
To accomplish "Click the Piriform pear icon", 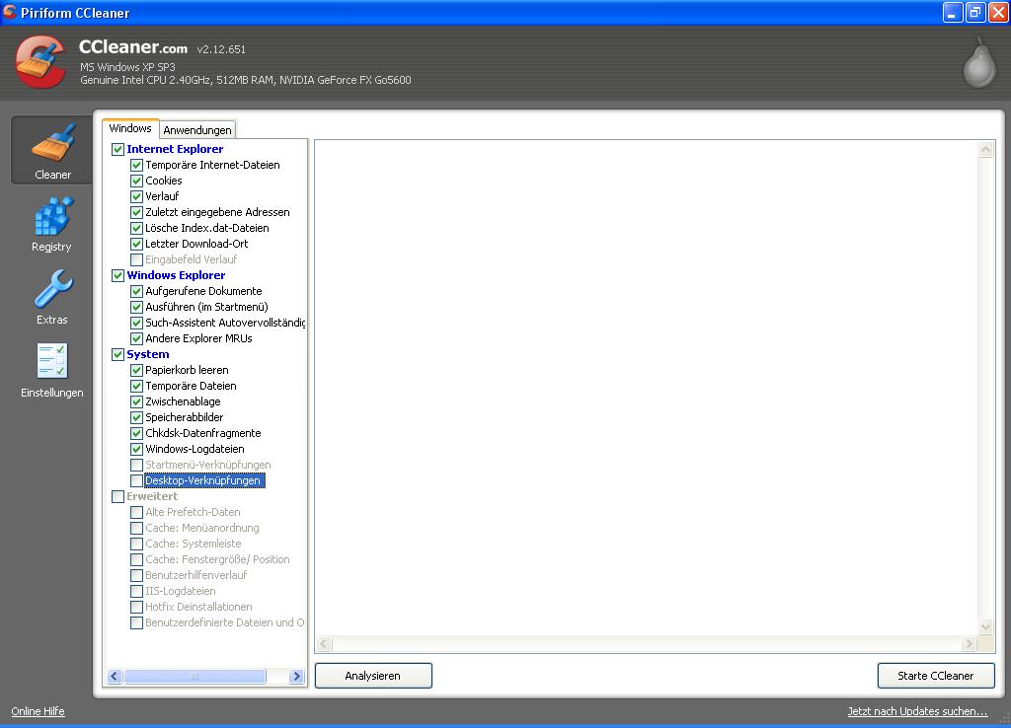I will click(979, 63).
